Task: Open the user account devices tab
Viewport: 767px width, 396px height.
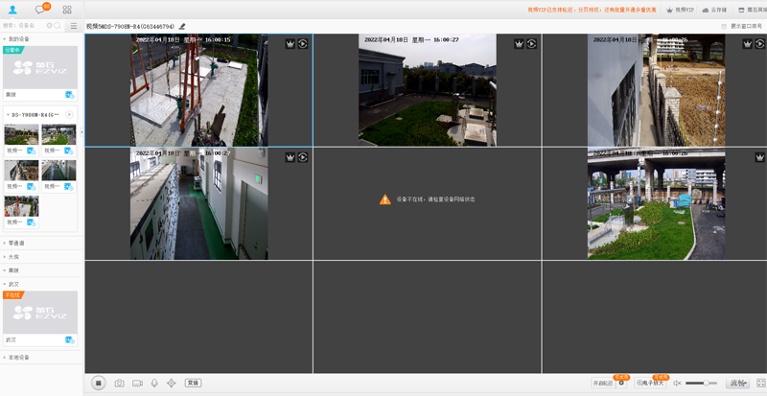Action: point(12,10)
